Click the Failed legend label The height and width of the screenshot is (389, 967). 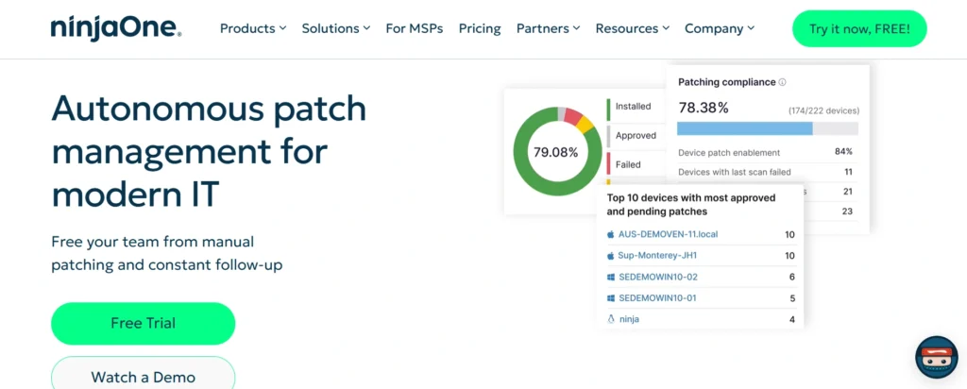(x=628, y=164)
